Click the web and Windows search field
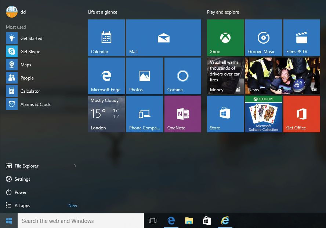This screenshot has width=326, height=228. pyautogui.click(x=81, y=221)
